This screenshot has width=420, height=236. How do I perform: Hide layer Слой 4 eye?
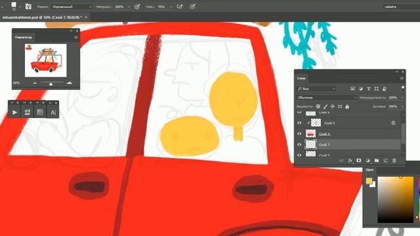click(299, 134)
